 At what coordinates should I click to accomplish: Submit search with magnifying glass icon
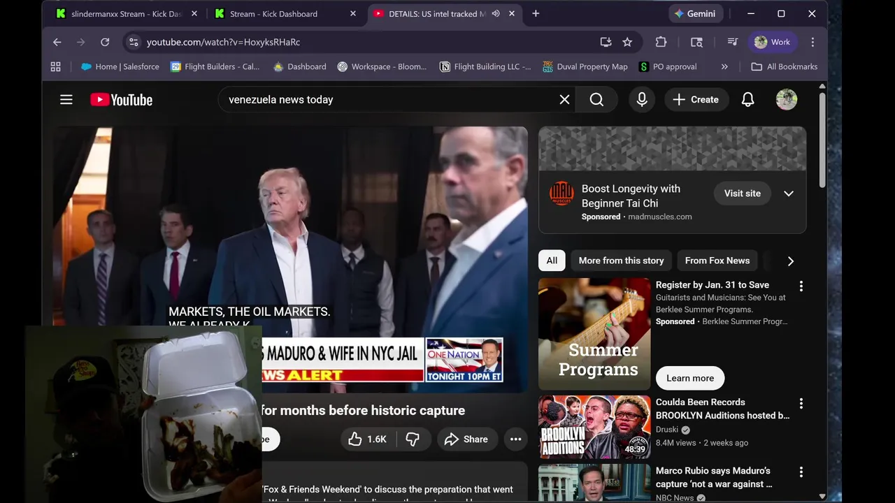[x=596, y=100]
